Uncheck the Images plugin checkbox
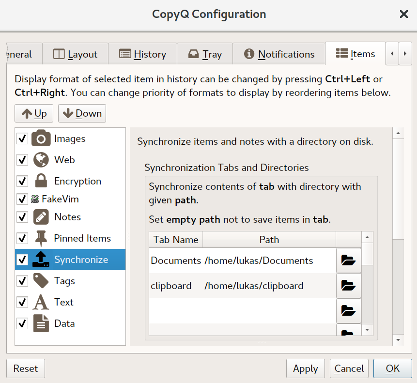 point(22,139)
